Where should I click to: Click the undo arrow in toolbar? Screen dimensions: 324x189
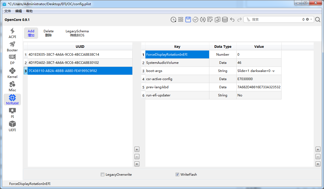click(x=232, y=20)
